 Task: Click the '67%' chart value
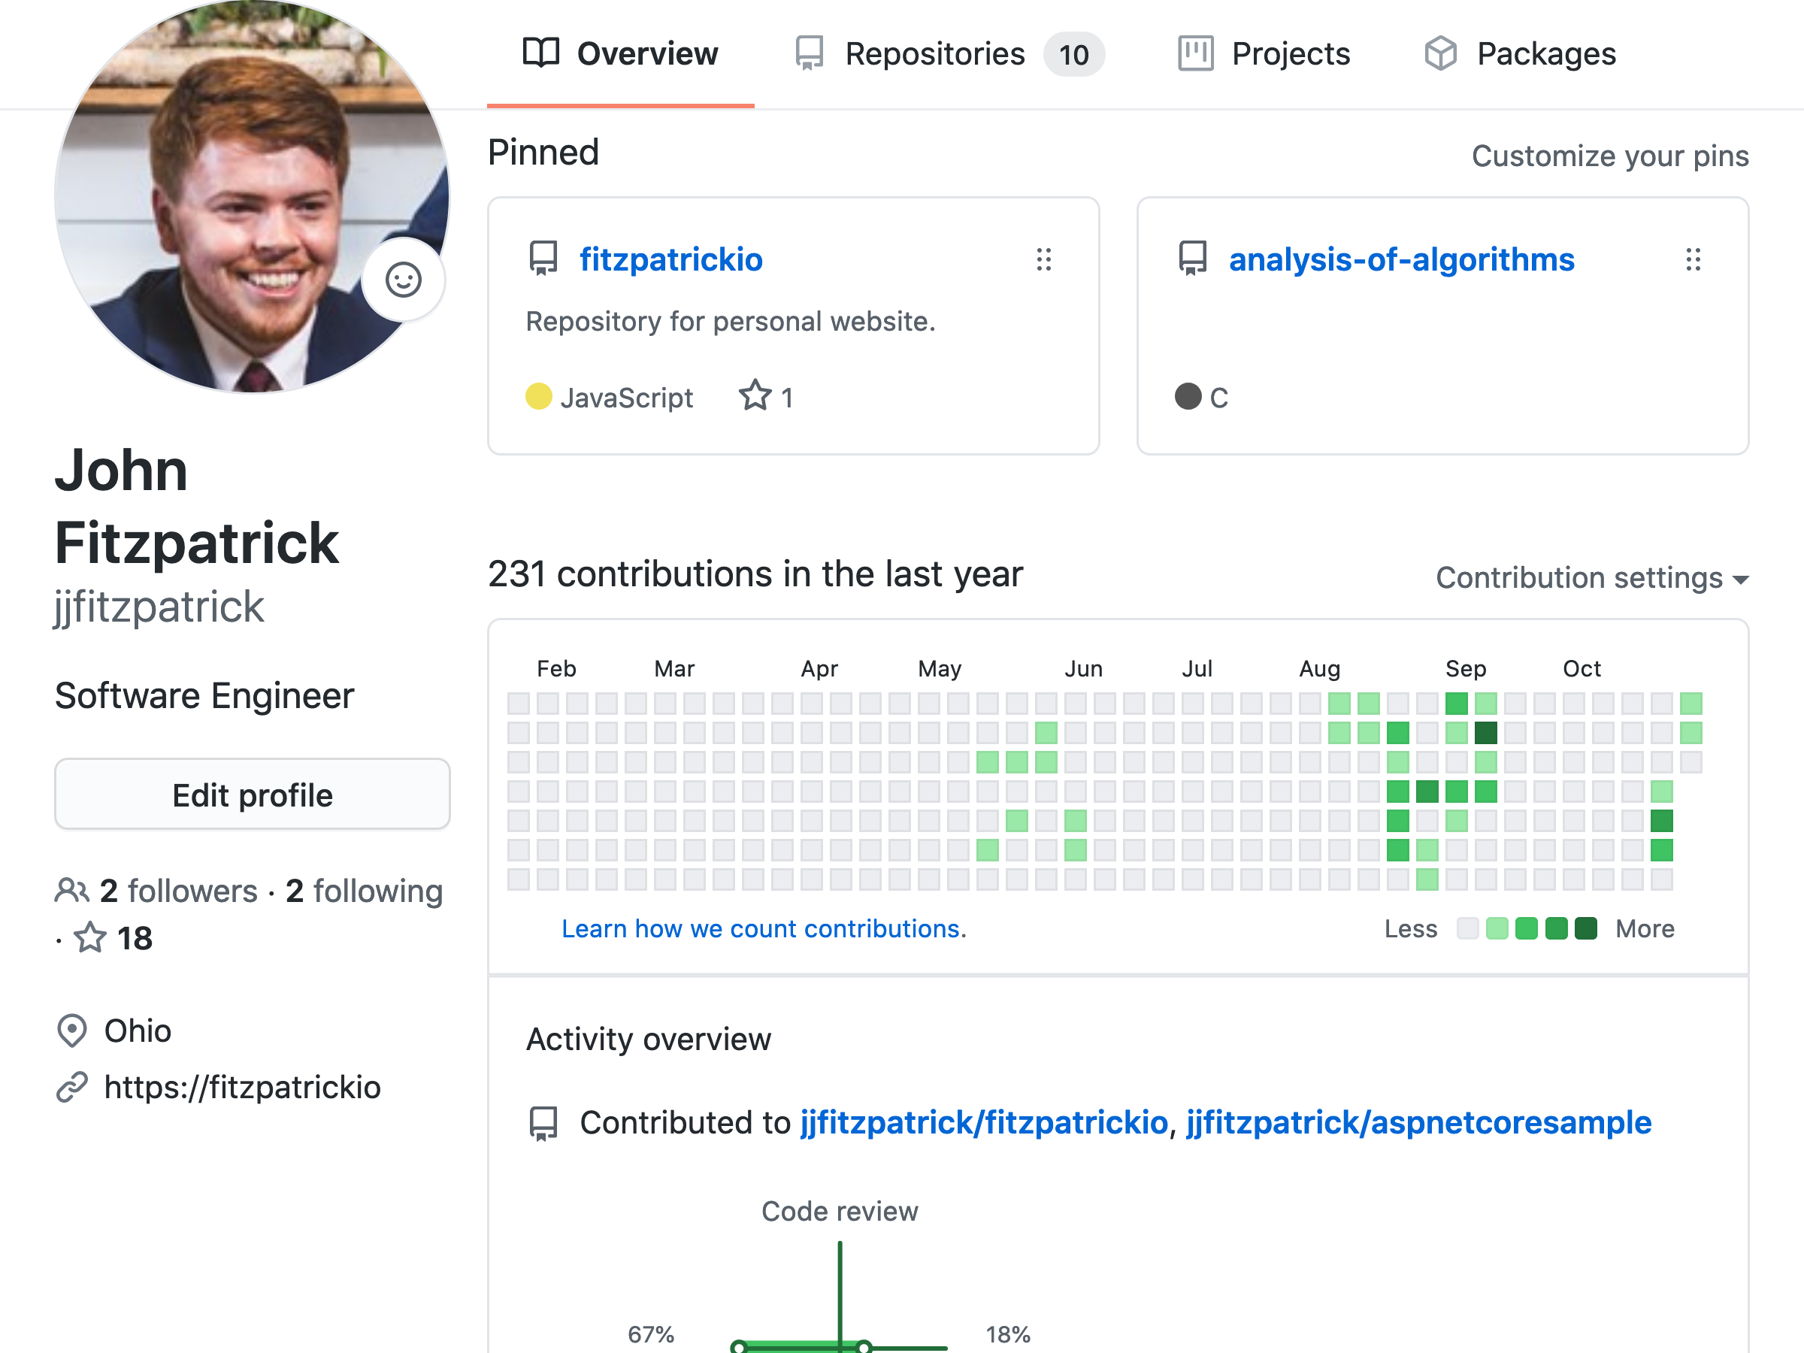tap(651, 1334)
